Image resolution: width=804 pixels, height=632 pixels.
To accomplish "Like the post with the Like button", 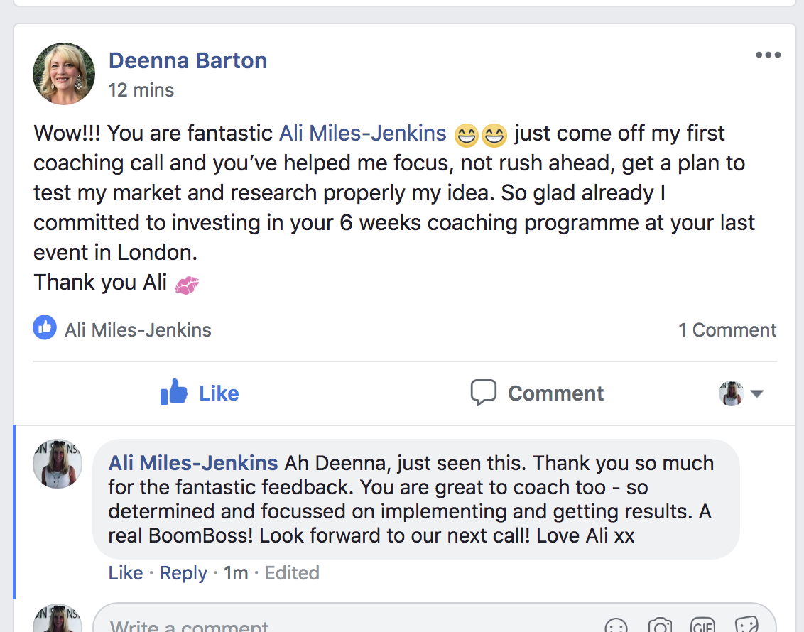I will pos(200,393).
